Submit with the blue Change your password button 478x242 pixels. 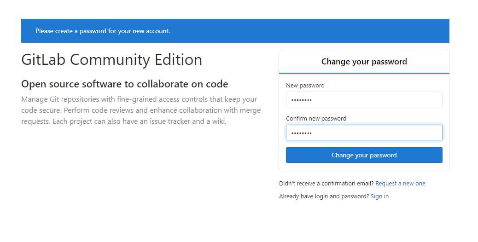click(364, 155)
